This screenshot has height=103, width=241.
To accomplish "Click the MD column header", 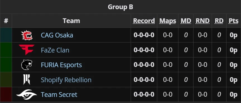I will (186, 21).
